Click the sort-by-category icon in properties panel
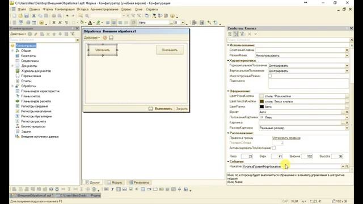Screen dimensions: 363x204 236,34
